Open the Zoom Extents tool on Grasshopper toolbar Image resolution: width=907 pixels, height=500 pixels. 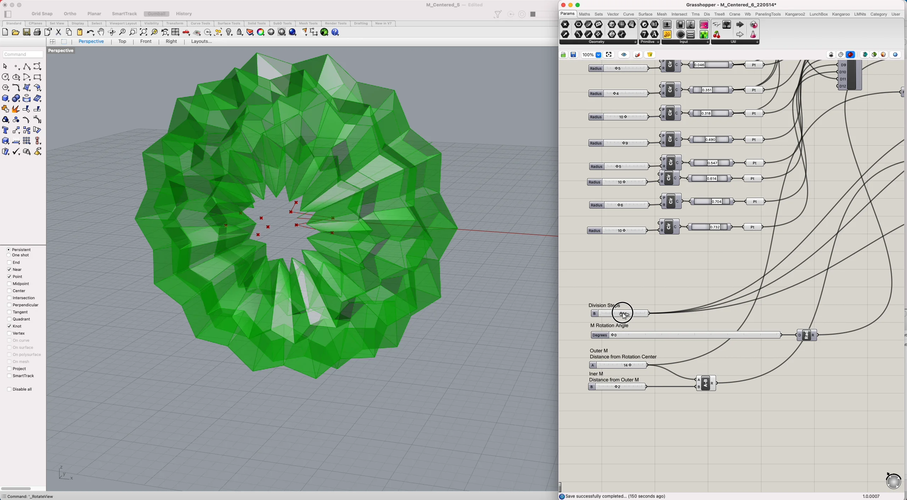click(609, 55)
